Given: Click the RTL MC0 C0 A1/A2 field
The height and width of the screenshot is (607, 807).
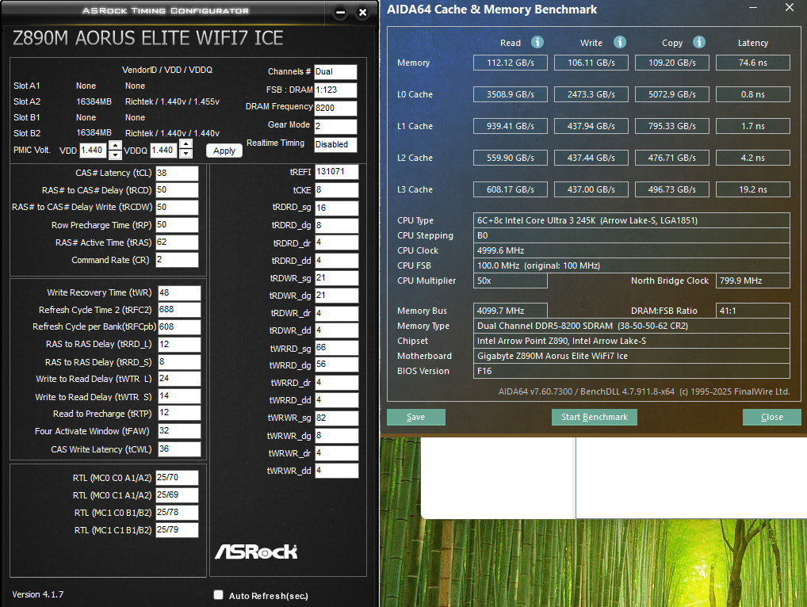Looking at the screenshot, I should 177,478.
